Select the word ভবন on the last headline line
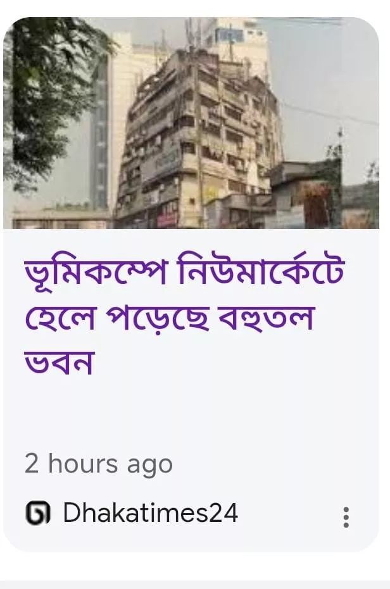Viewport: 390px width, 589px height. click(58, 361)
